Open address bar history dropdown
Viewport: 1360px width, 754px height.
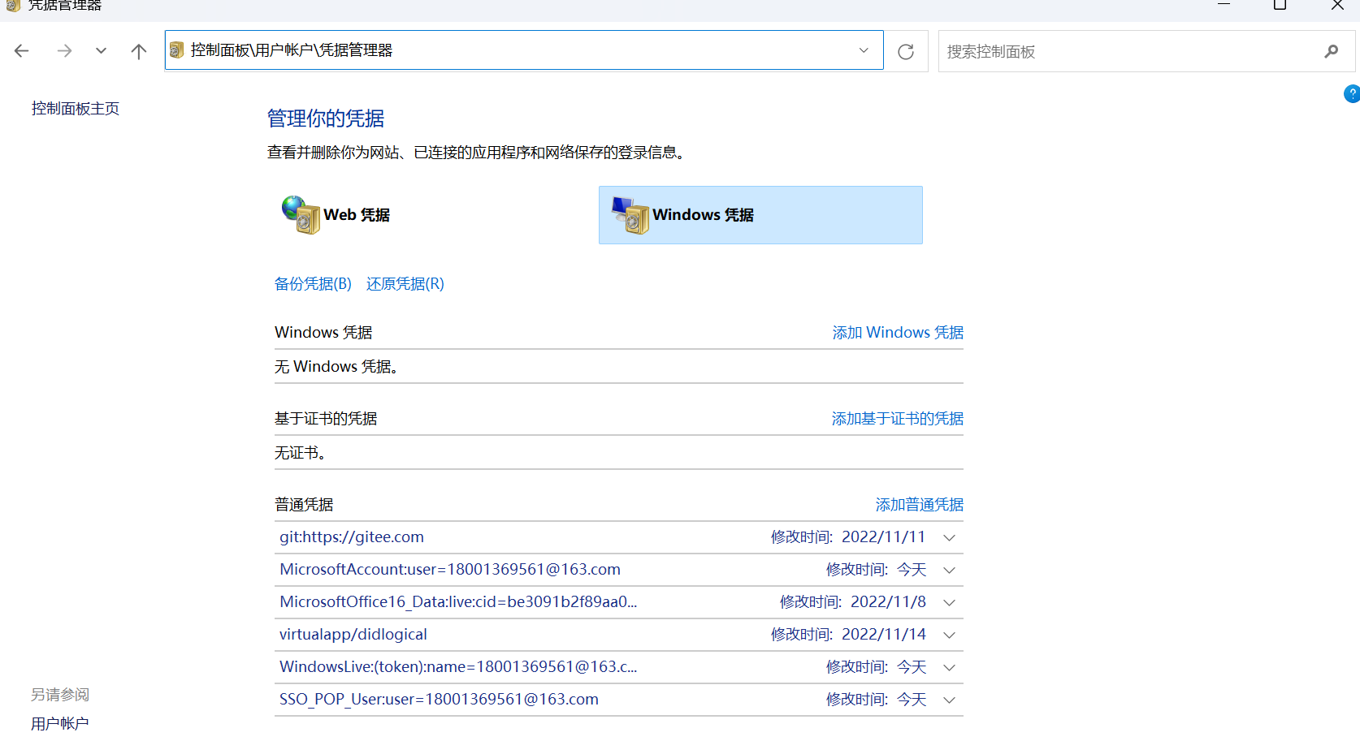pyautogui.click(x=864, y=50)
